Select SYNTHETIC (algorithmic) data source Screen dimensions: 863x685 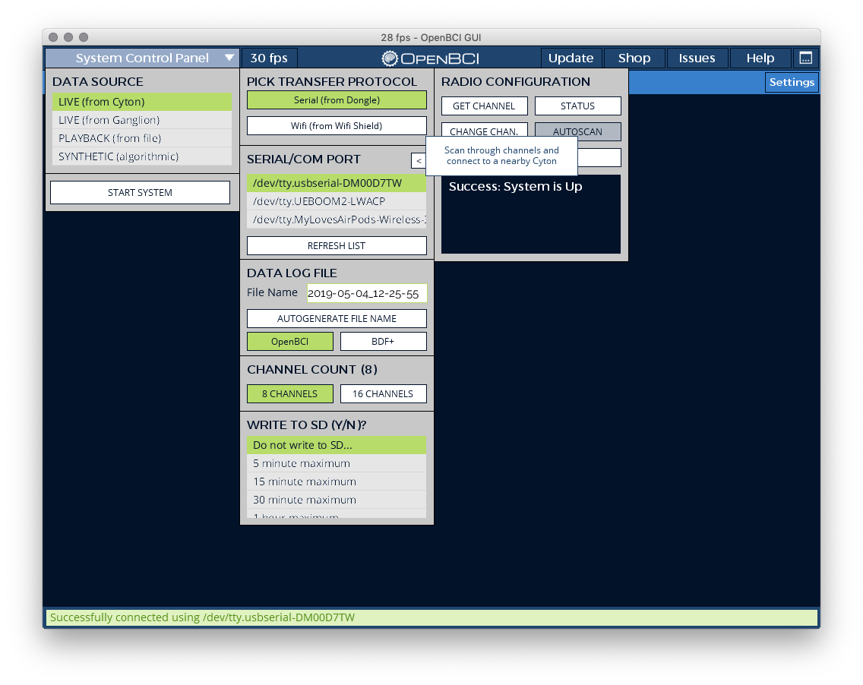[x=142, y=156]
